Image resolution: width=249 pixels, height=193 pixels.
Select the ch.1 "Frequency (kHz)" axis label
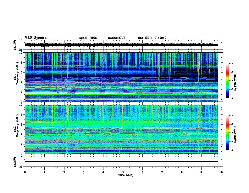(x=17, y=73)
